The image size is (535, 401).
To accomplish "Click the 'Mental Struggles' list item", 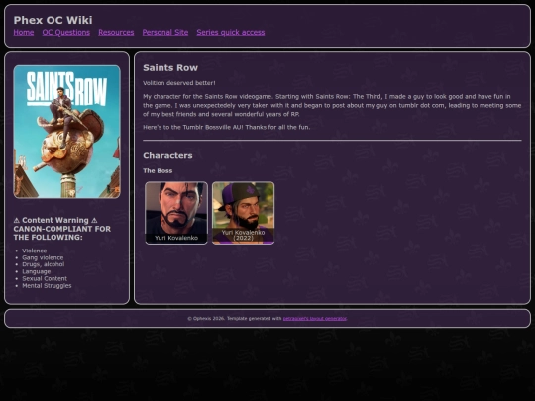I will (x=47, y=286).
